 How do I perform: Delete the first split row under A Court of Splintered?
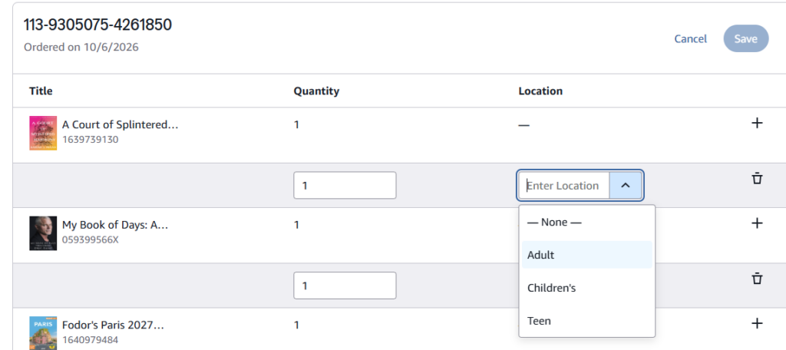tap(757, 179)
